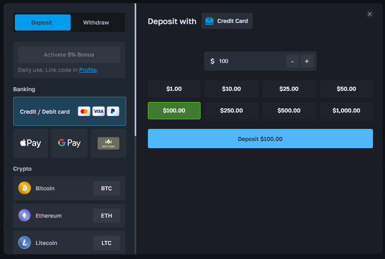Decrease deposit amount with minus button
The height and width of the screenshot is (259, 385).
point(292,61)
